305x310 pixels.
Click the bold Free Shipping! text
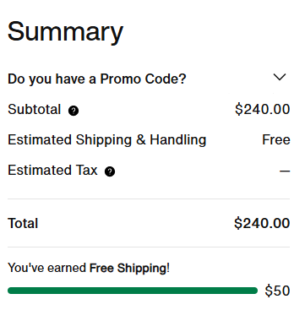click(x=129, y=268)
